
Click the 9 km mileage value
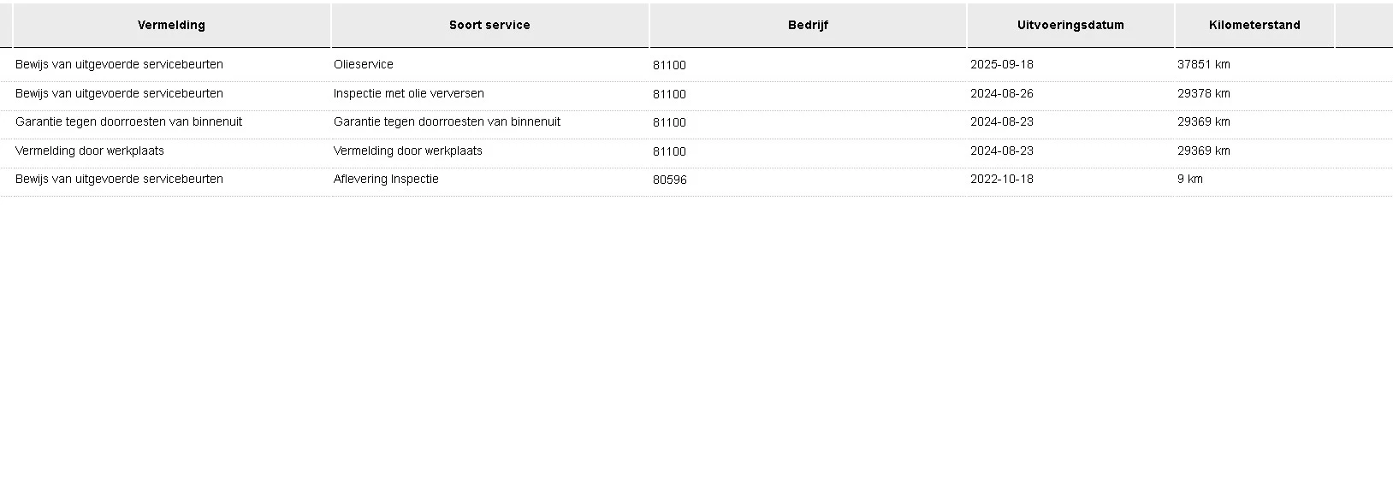click(1189, 180)
